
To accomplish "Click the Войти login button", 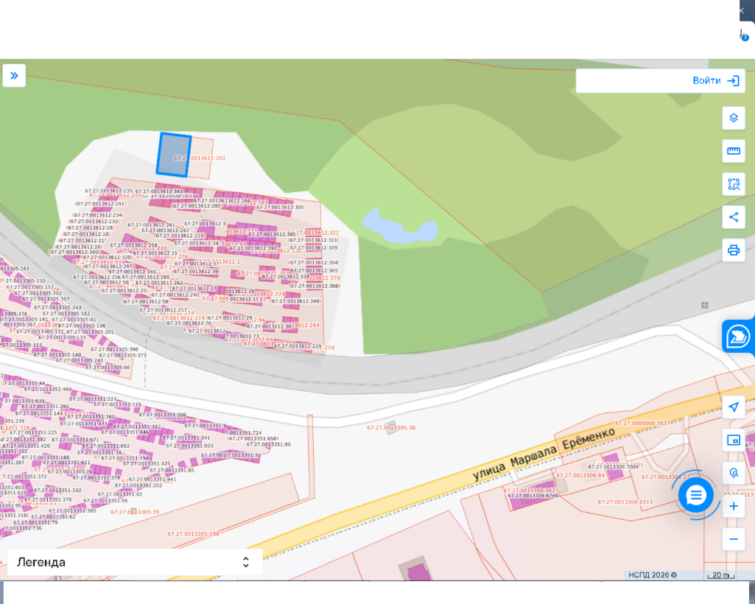I will (660, 81).
